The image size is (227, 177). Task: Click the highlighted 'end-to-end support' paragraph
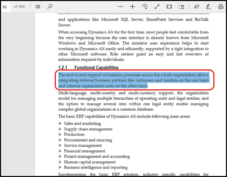tap(133, 80)
